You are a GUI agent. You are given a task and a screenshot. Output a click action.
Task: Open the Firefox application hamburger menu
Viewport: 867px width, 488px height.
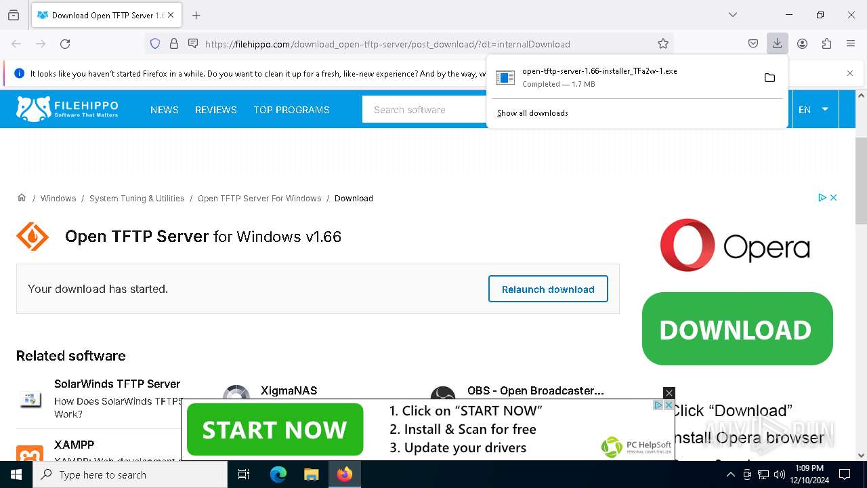[851, 44]
